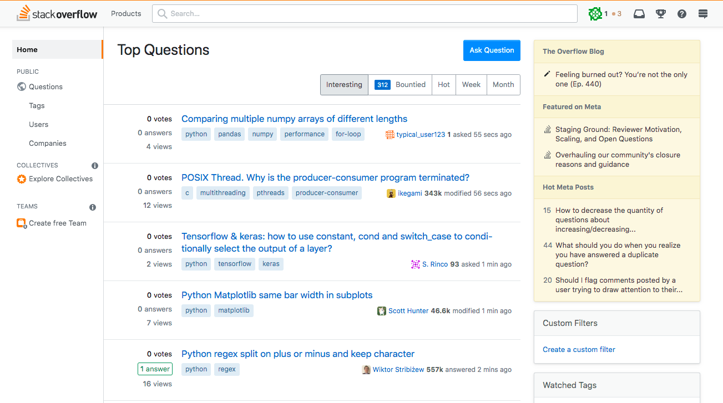
Task: Switch to the Week tab
Action: coord(471,85)
